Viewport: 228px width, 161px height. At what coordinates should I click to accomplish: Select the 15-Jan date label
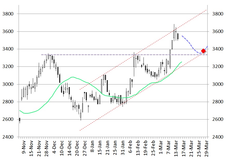click(100, 148)
